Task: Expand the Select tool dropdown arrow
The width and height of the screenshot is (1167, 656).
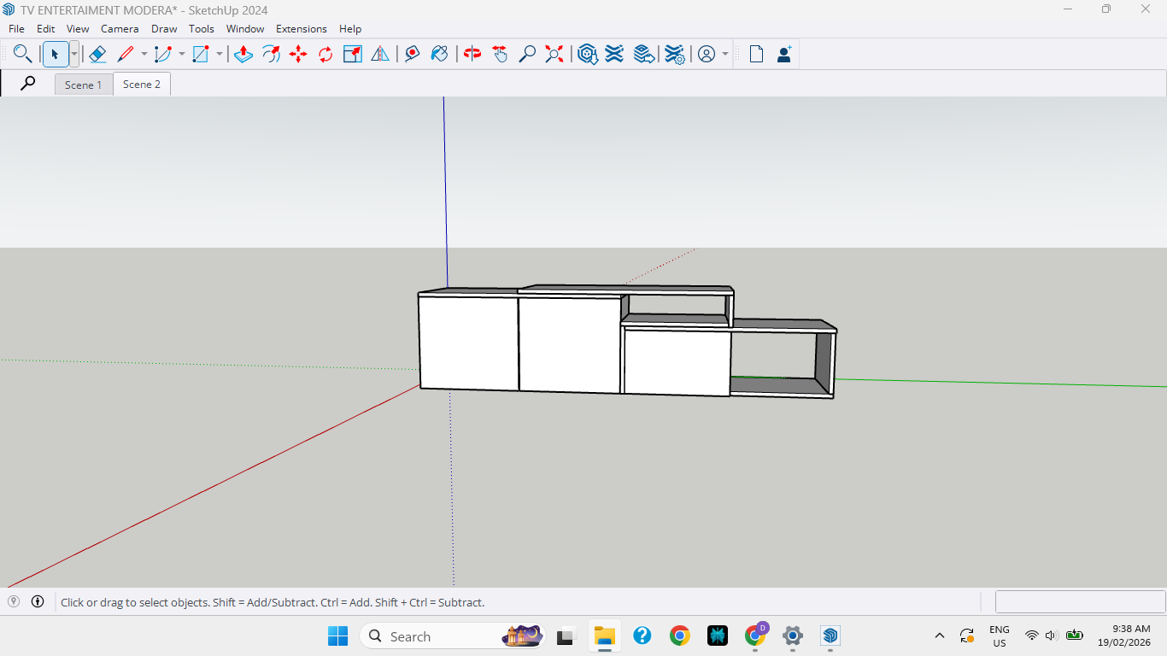Action: [x=74, y=55]
